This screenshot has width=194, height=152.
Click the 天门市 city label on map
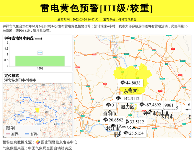pyautogui.click(x=167, y=117)
